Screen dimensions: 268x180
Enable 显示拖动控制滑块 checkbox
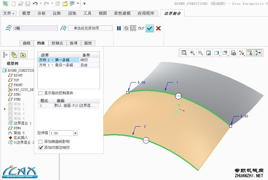40,93
